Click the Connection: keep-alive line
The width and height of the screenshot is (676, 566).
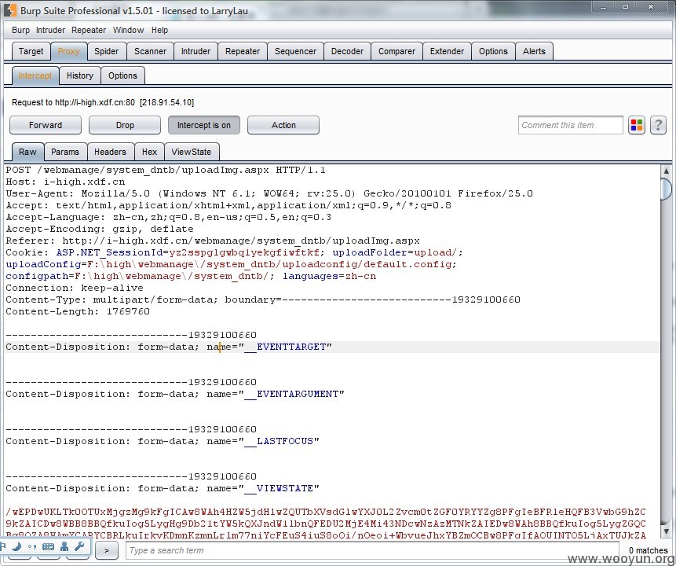coord(75,288)
